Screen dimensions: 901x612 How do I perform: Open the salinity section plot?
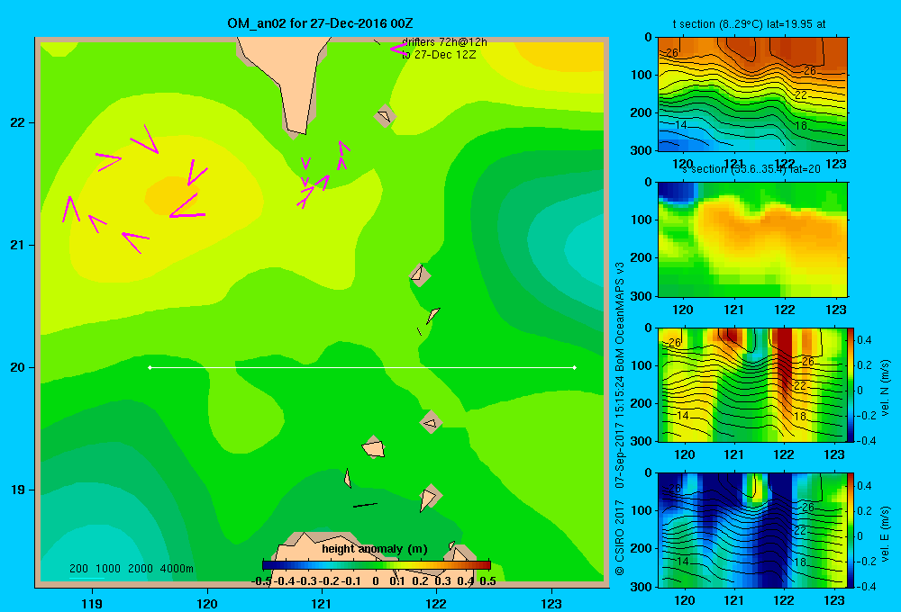pos(752,239)
